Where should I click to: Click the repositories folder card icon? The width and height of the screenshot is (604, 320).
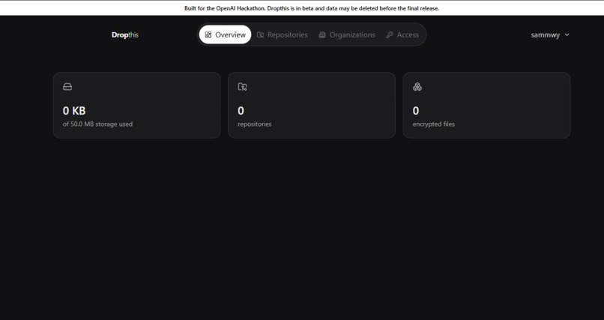[242, 87]
